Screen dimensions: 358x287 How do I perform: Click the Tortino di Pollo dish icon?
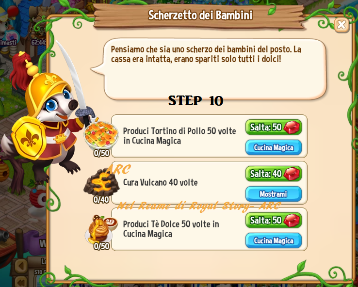point(101,135)
